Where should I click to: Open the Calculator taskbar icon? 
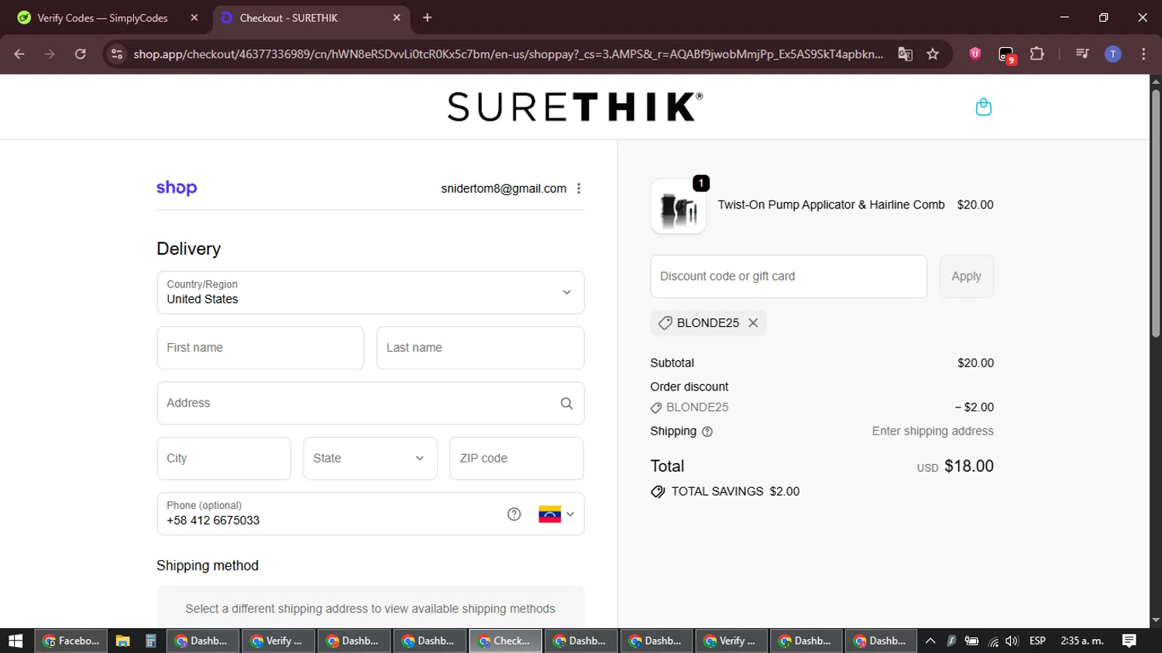151,641
